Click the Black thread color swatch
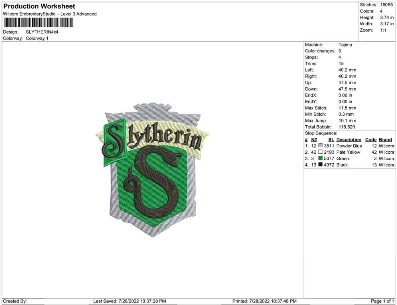This screenshot has width=397, height=305. tap(320, 165)
